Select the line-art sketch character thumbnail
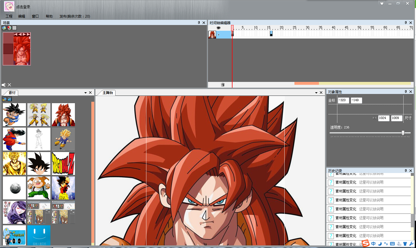The width and height of the screenshot is (416, 248). (x=39, y=139)
